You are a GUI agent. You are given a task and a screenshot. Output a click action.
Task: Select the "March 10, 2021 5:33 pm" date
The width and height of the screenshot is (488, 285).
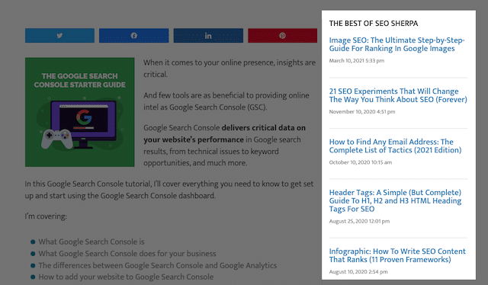357,61
